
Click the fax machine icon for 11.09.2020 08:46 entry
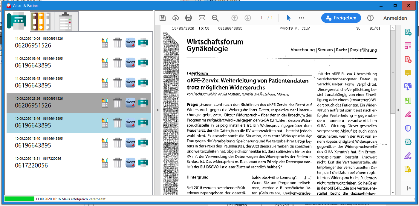(x=143, y=63)
